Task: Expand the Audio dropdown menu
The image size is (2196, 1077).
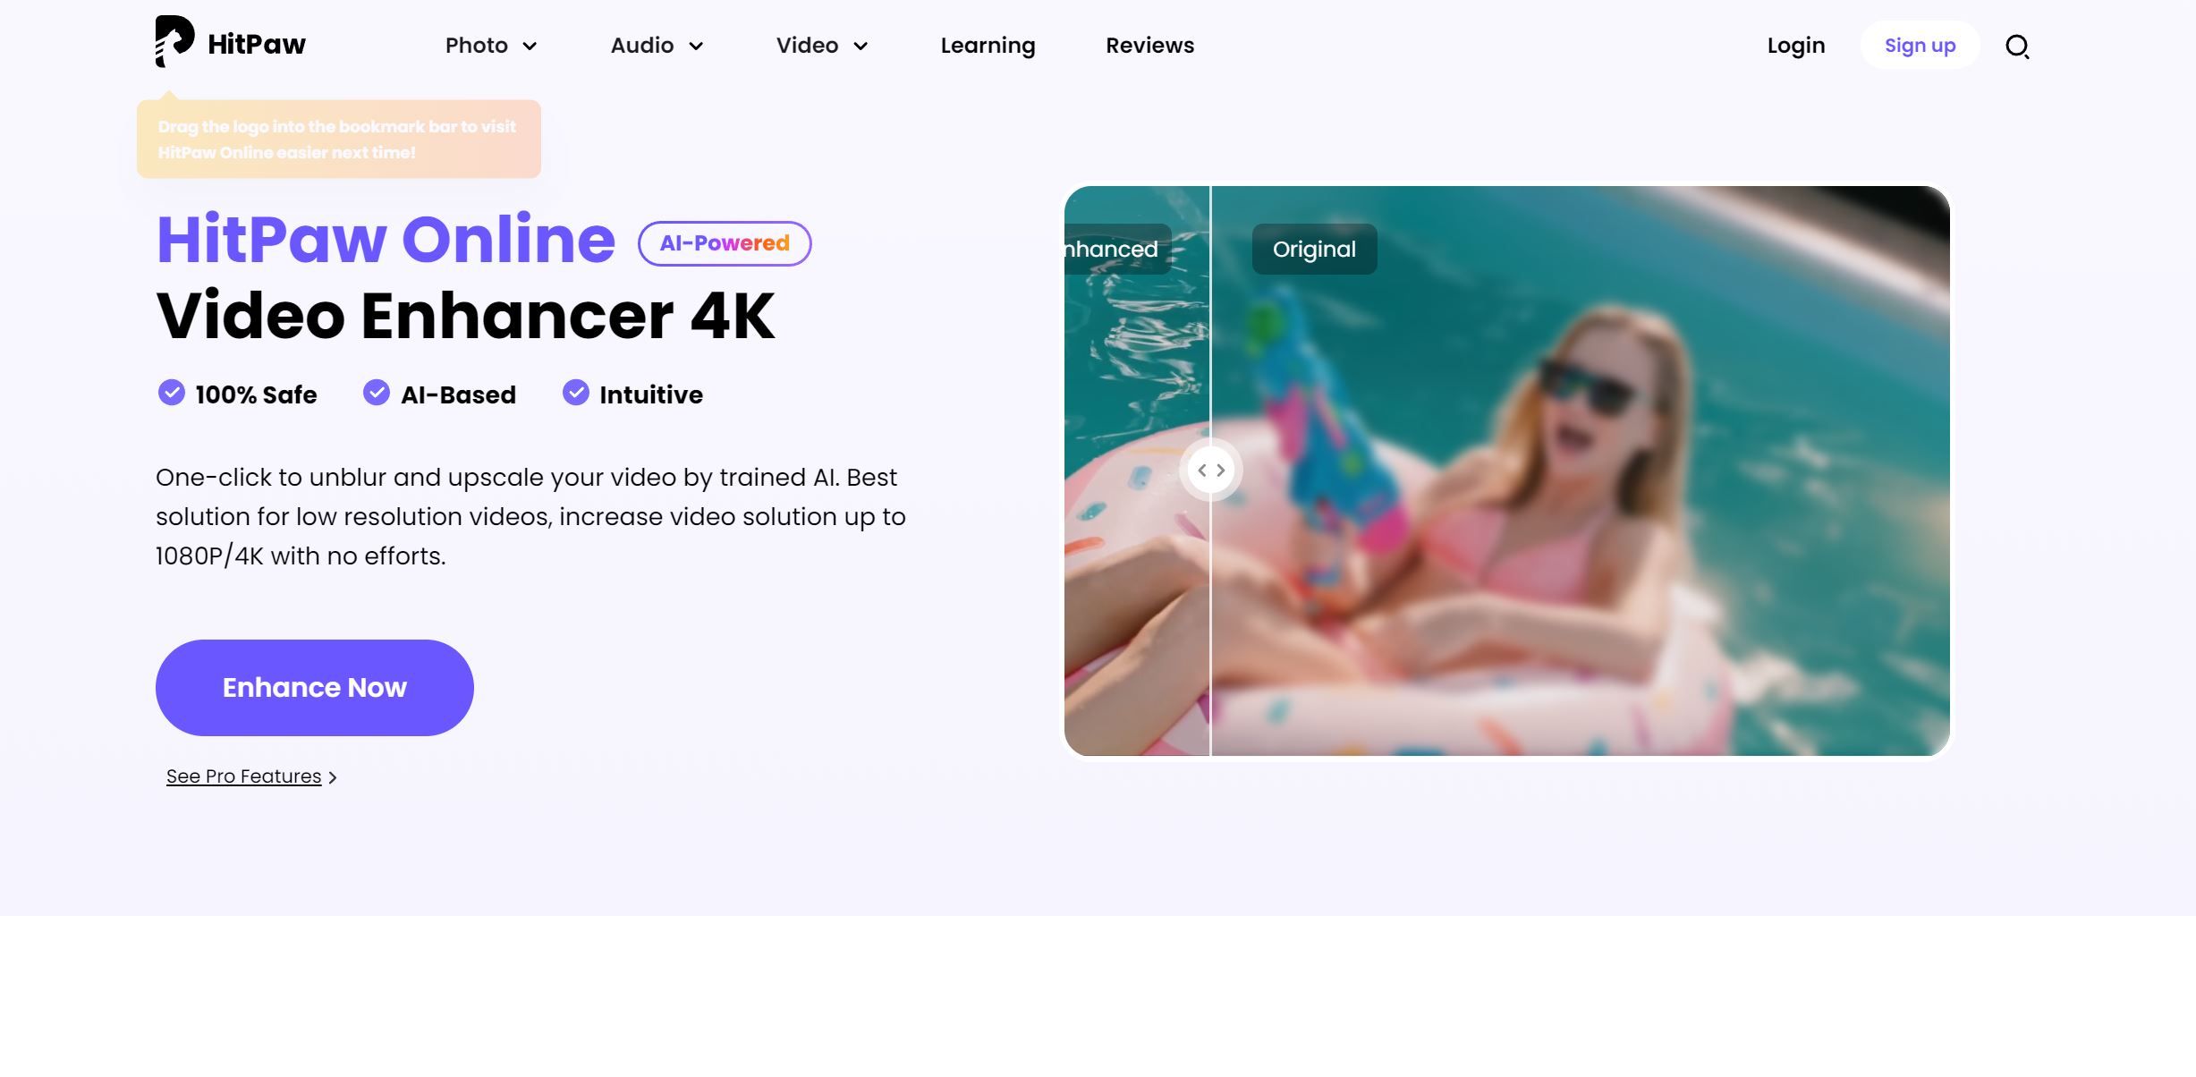Action: coord(657,44)
